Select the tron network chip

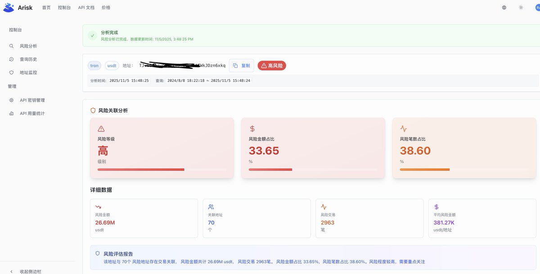pos(94,65)
